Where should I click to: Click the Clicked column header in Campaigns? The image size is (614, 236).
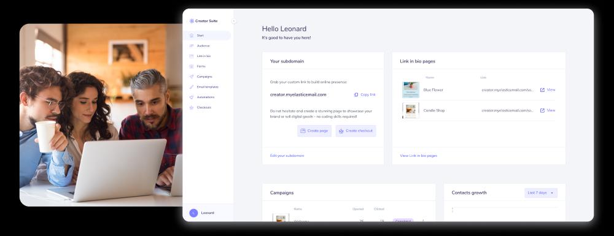(x=379, y=209)
